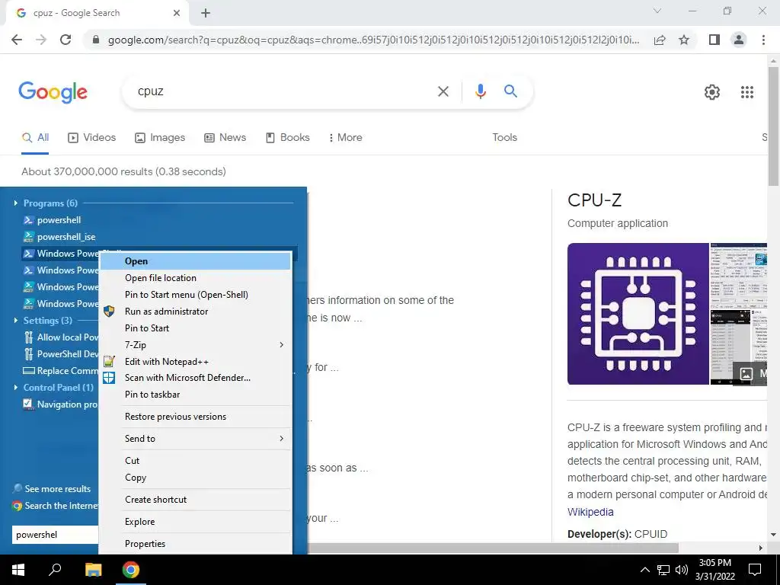Show hidden system tray icons
Viewport: 780px width, 585px height.
[644, 570]
